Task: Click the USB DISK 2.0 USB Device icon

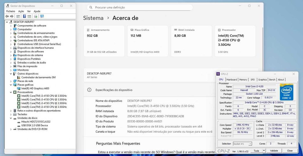Action: click(19, 126)
